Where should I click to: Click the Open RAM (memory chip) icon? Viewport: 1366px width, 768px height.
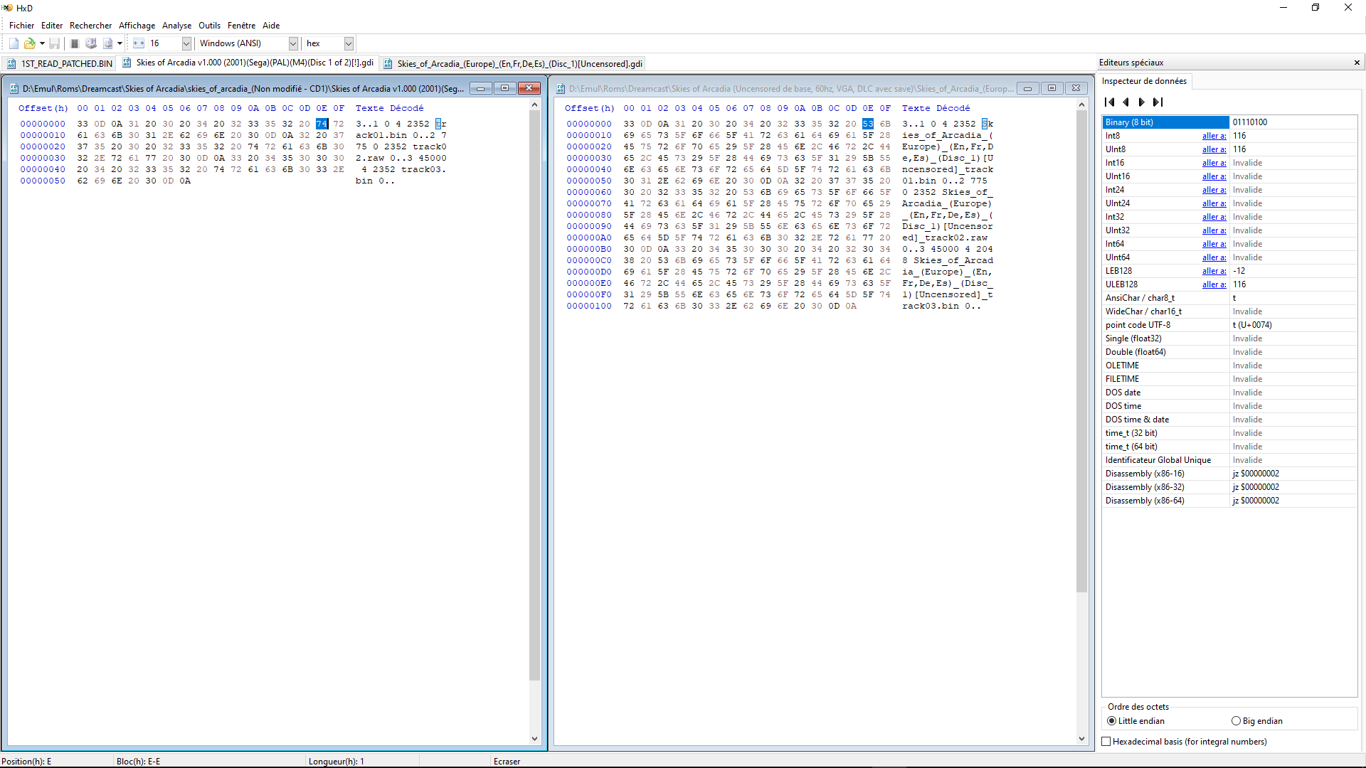[75, 43]
